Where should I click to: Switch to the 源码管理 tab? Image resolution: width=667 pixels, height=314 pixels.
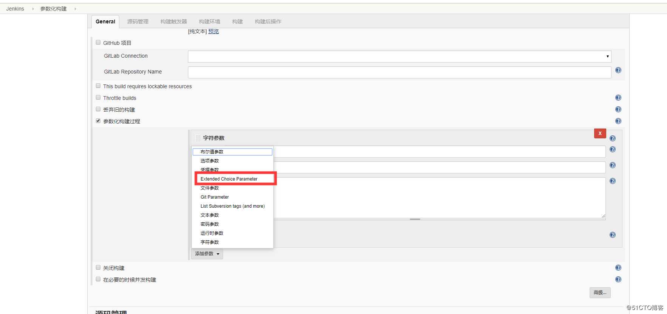click(x=138, y=21)
